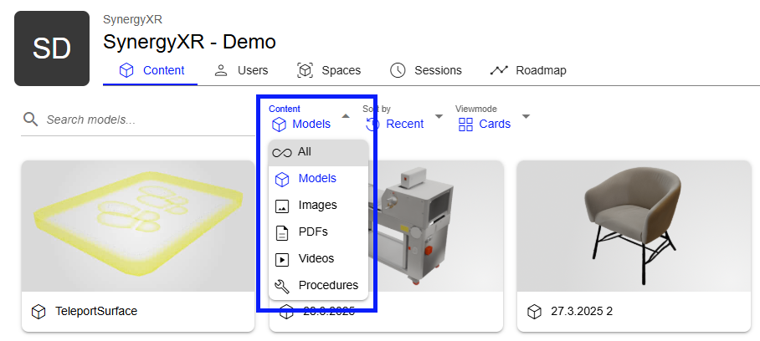
Task: Choose PDFs in the content menu
Action: pos(318,232)
